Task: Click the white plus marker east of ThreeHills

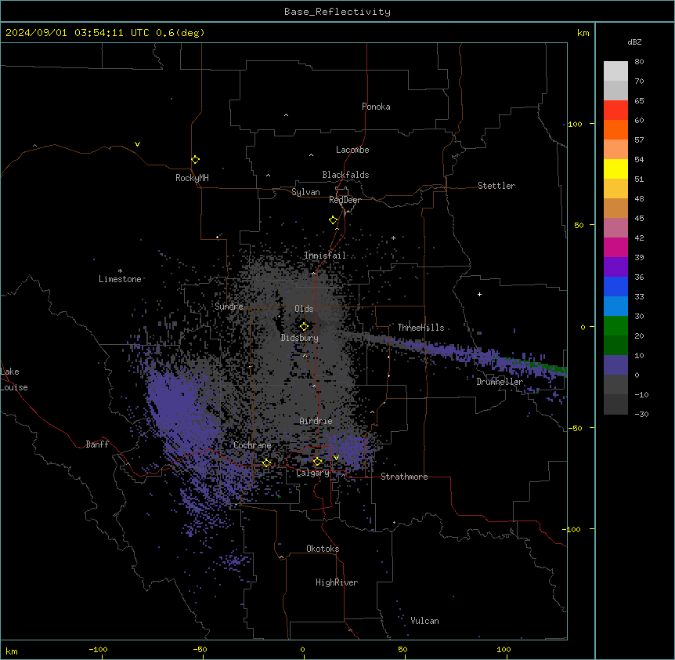Action: pyautogui.click(x=479, y=294)
